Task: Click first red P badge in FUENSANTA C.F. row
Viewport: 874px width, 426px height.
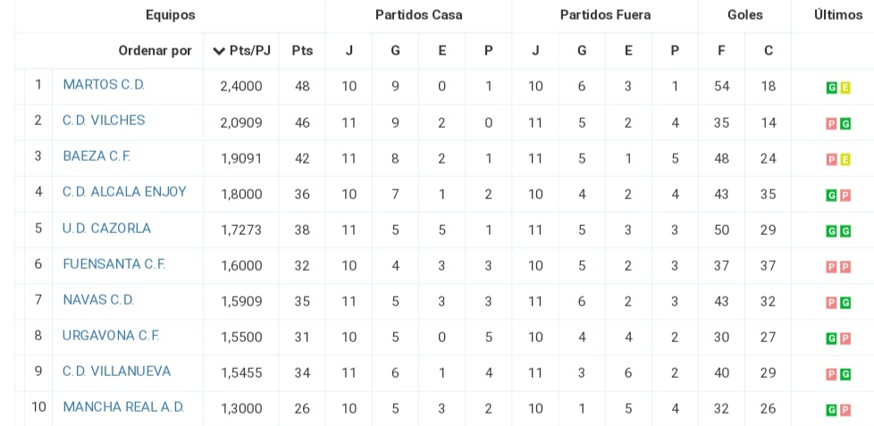Action: click(831, 267)
